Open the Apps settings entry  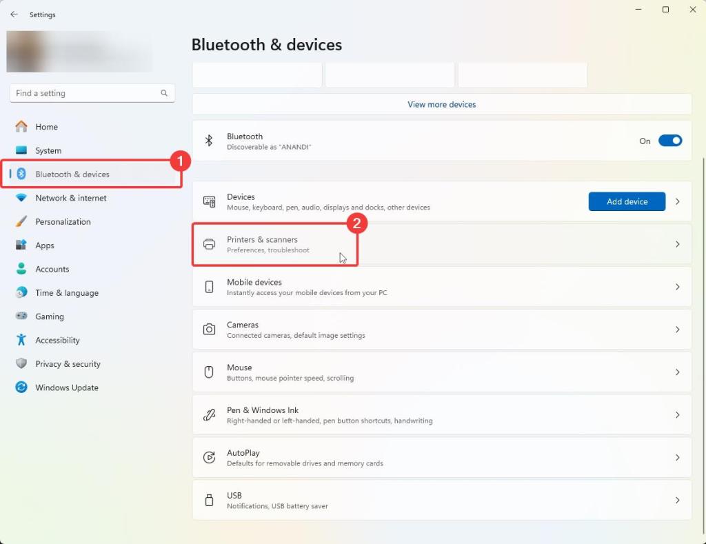click(x=92, y=245)
